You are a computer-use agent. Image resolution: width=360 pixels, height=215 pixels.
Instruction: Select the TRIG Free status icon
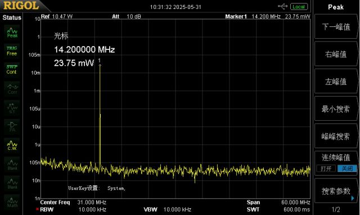coord(12,51)
